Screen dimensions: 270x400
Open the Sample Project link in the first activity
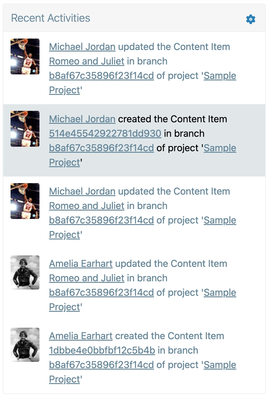[220, 76]
